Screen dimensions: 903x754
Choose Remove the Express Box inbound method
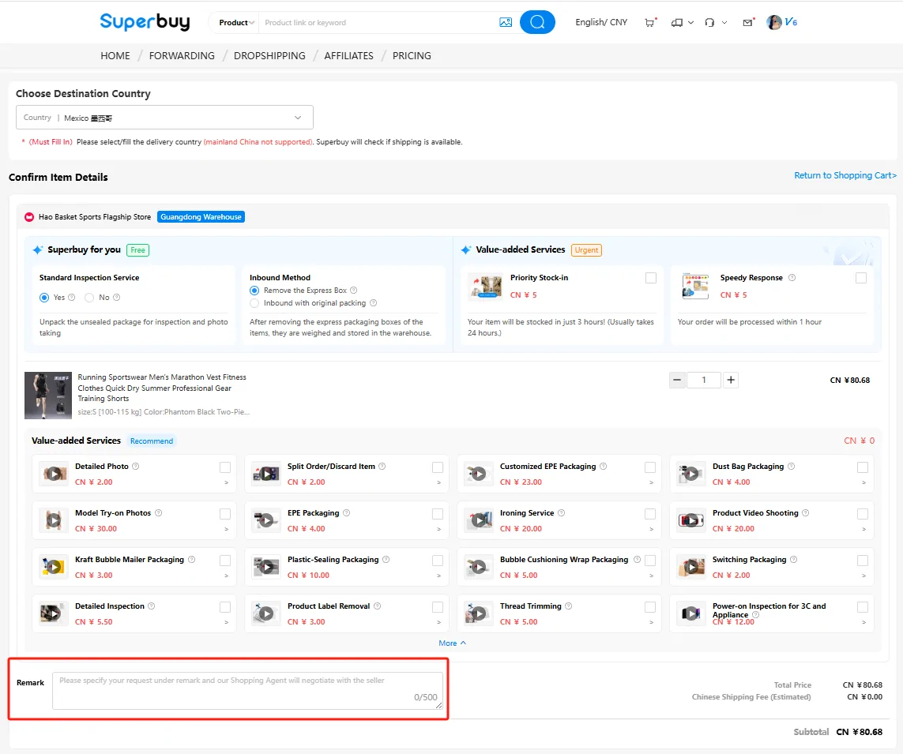pyautogui.click(x=254, y=291)
